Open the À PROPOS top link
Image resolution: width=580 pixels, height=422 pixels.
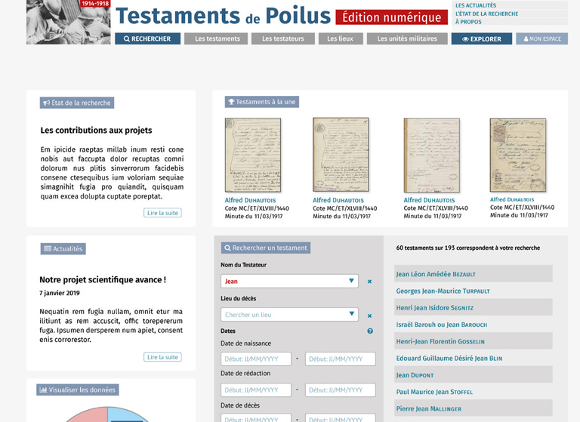point(468,22)
